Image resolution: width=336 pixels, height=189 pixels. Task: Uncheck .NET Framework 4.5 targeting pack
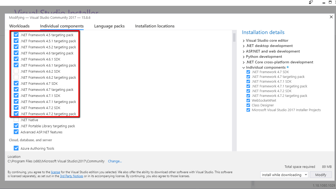16,35
